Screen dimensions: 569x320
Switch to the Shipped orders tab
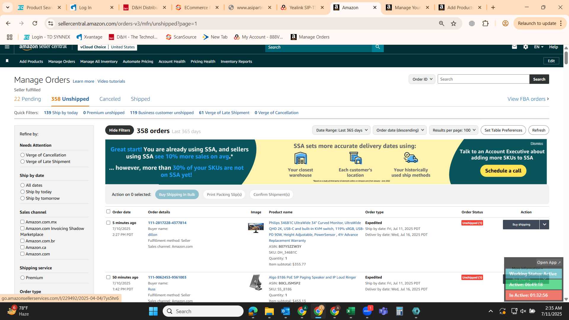point(140,99)
